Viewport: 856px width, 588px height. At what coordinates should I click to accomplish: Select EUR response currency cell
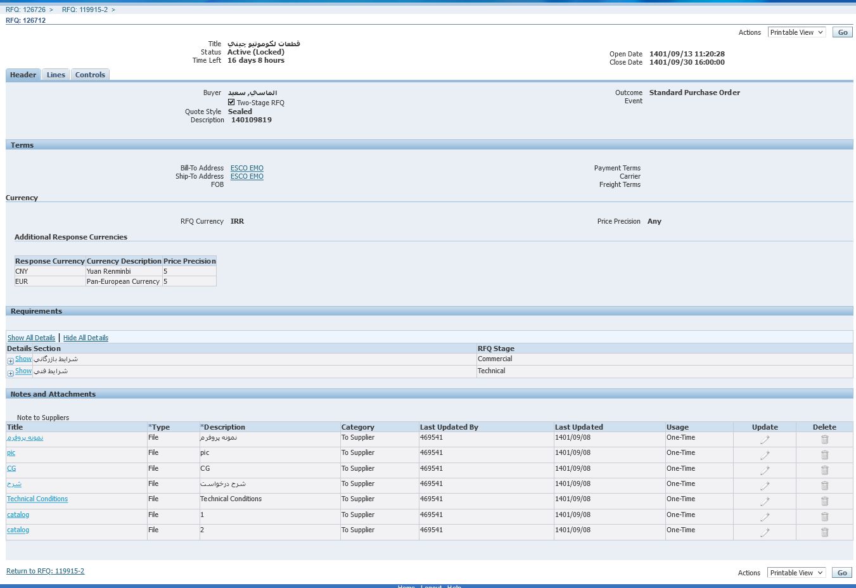[x=50, y=281]
